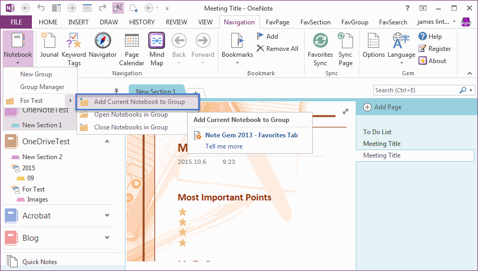Screen dimensions: 478x271
Task: Expand the page to full view
Action: (x=346, y=111)
